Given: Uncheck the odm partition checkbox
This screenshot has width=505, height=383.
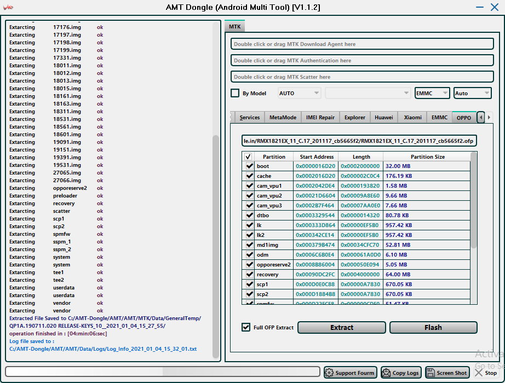Looking at the screenshot, I should tap(250, 254).
